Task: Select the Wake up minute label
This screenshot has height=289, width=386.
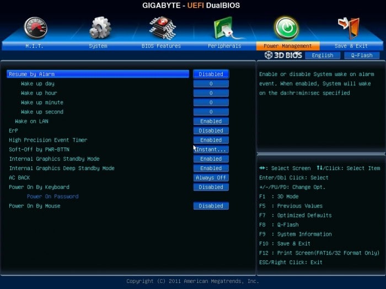Action: point(42,102)
